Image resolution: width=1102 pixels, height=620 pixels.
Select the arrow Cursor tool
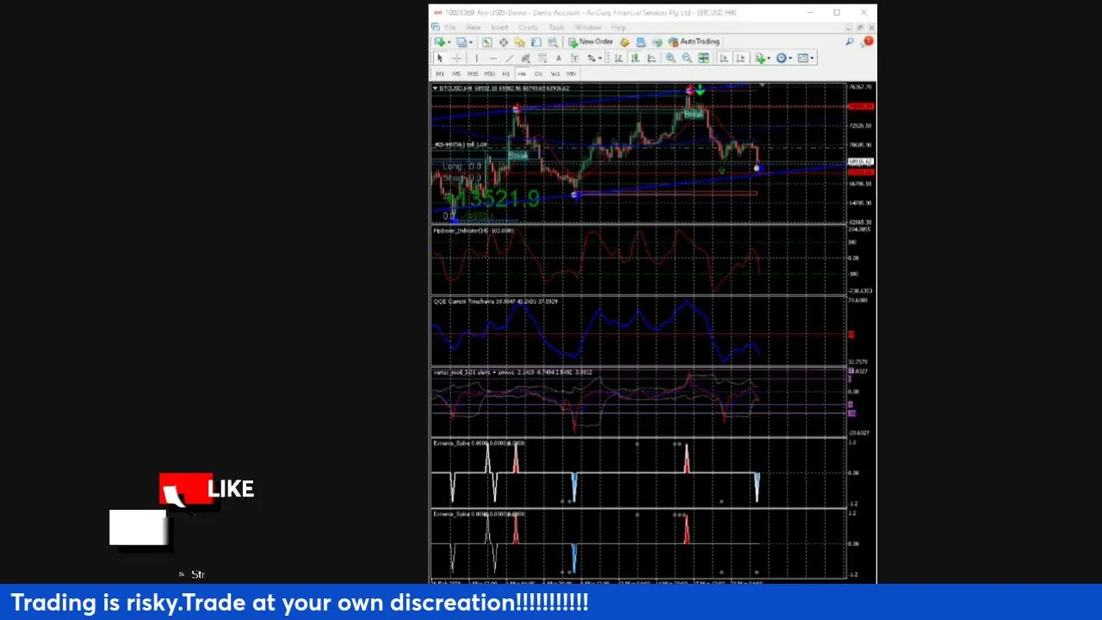(x=440, y=58)
